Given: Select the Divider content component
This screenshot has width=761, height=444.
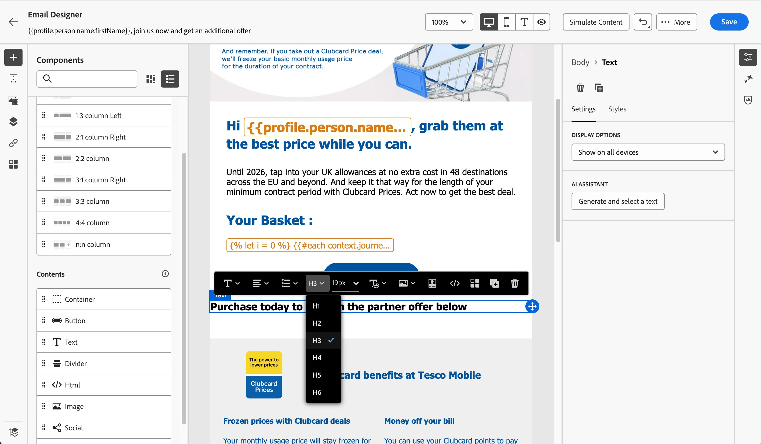Looking at the screenshot, I should pos(104,363).
